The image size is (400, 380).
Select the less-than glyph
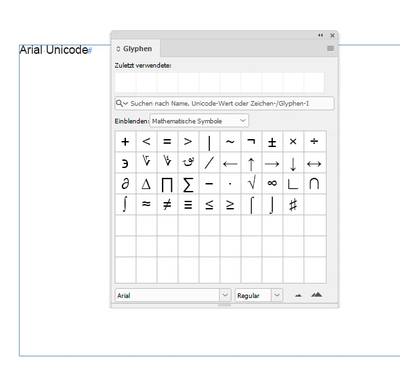tap(146, 142)
